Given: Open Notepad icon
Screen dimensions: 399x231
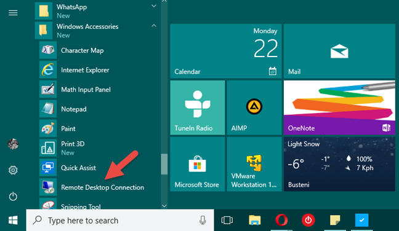Looking at the screenshot, I should point(48,109).
